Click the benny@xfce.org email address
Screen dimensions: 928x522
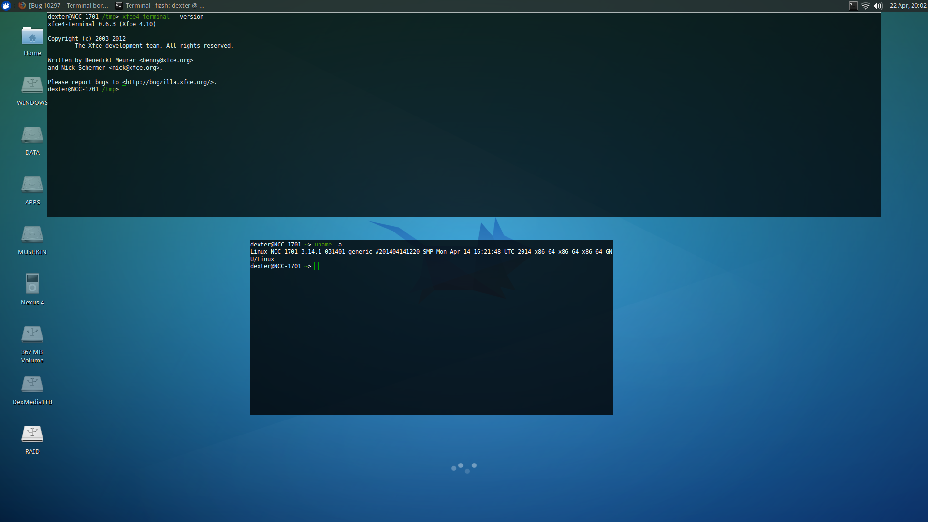166,60
